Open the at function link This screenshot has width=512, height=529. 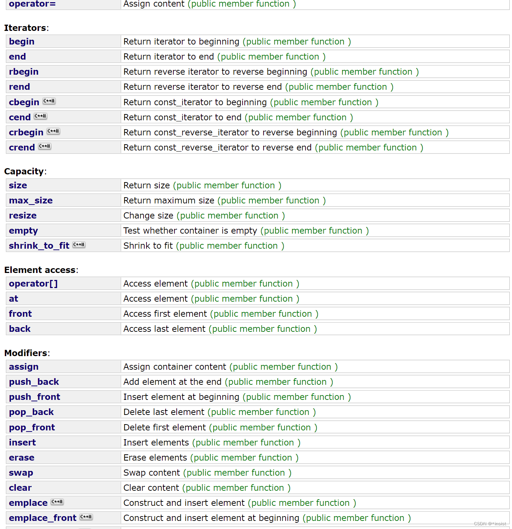pos(14,299)
